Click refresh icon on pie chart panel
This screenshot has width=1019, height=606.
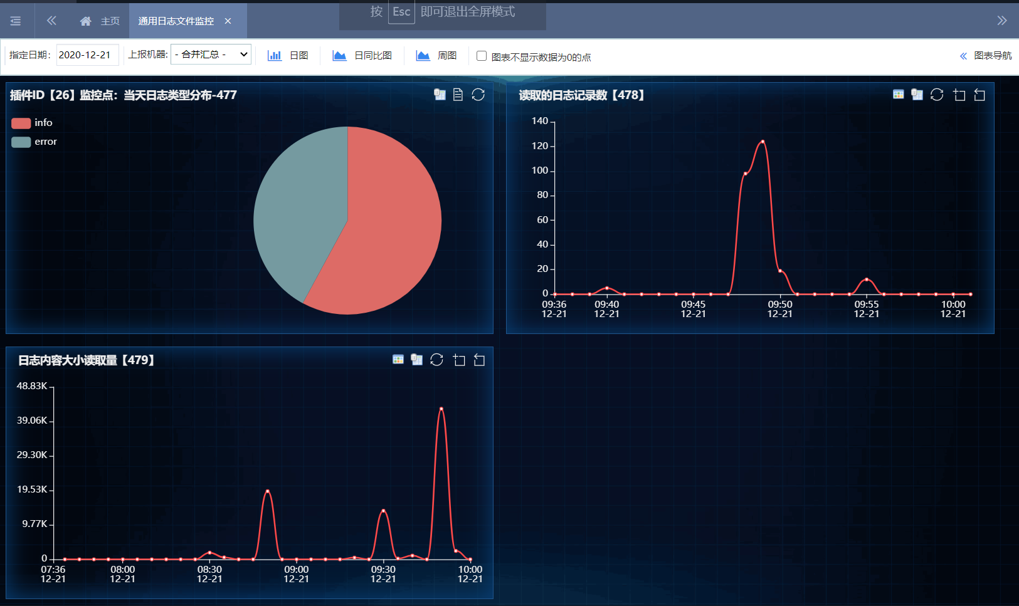click(478, 95)
